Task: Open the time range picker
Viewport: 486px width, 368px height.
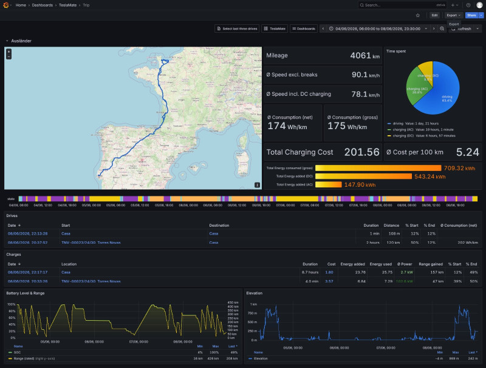Action: click(x=378, y=28)
